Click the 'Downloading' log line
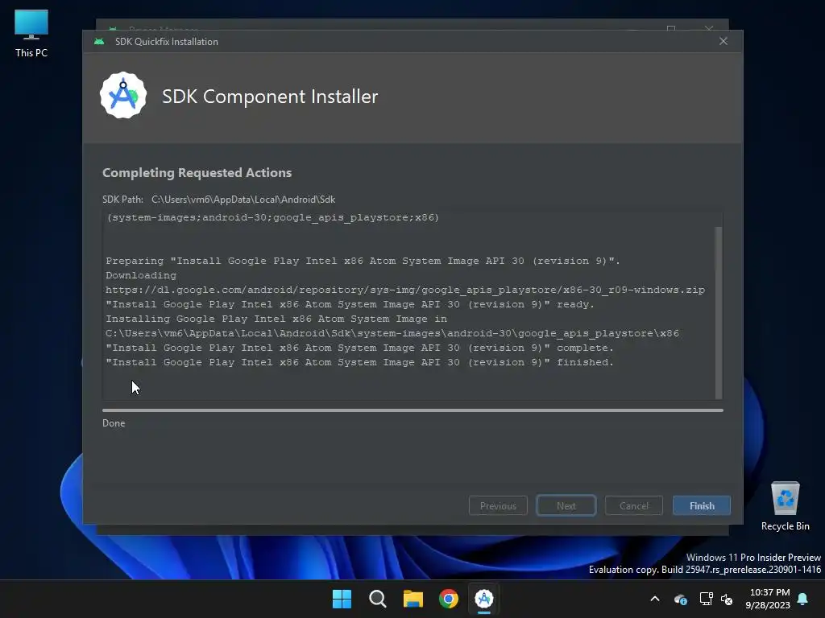This screenshot has width=825, height=618. pyautogui.click(x=141, y=275)
